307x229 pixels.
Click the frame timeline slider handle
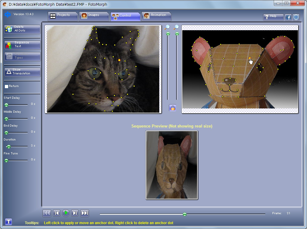(x=185, y=214)
